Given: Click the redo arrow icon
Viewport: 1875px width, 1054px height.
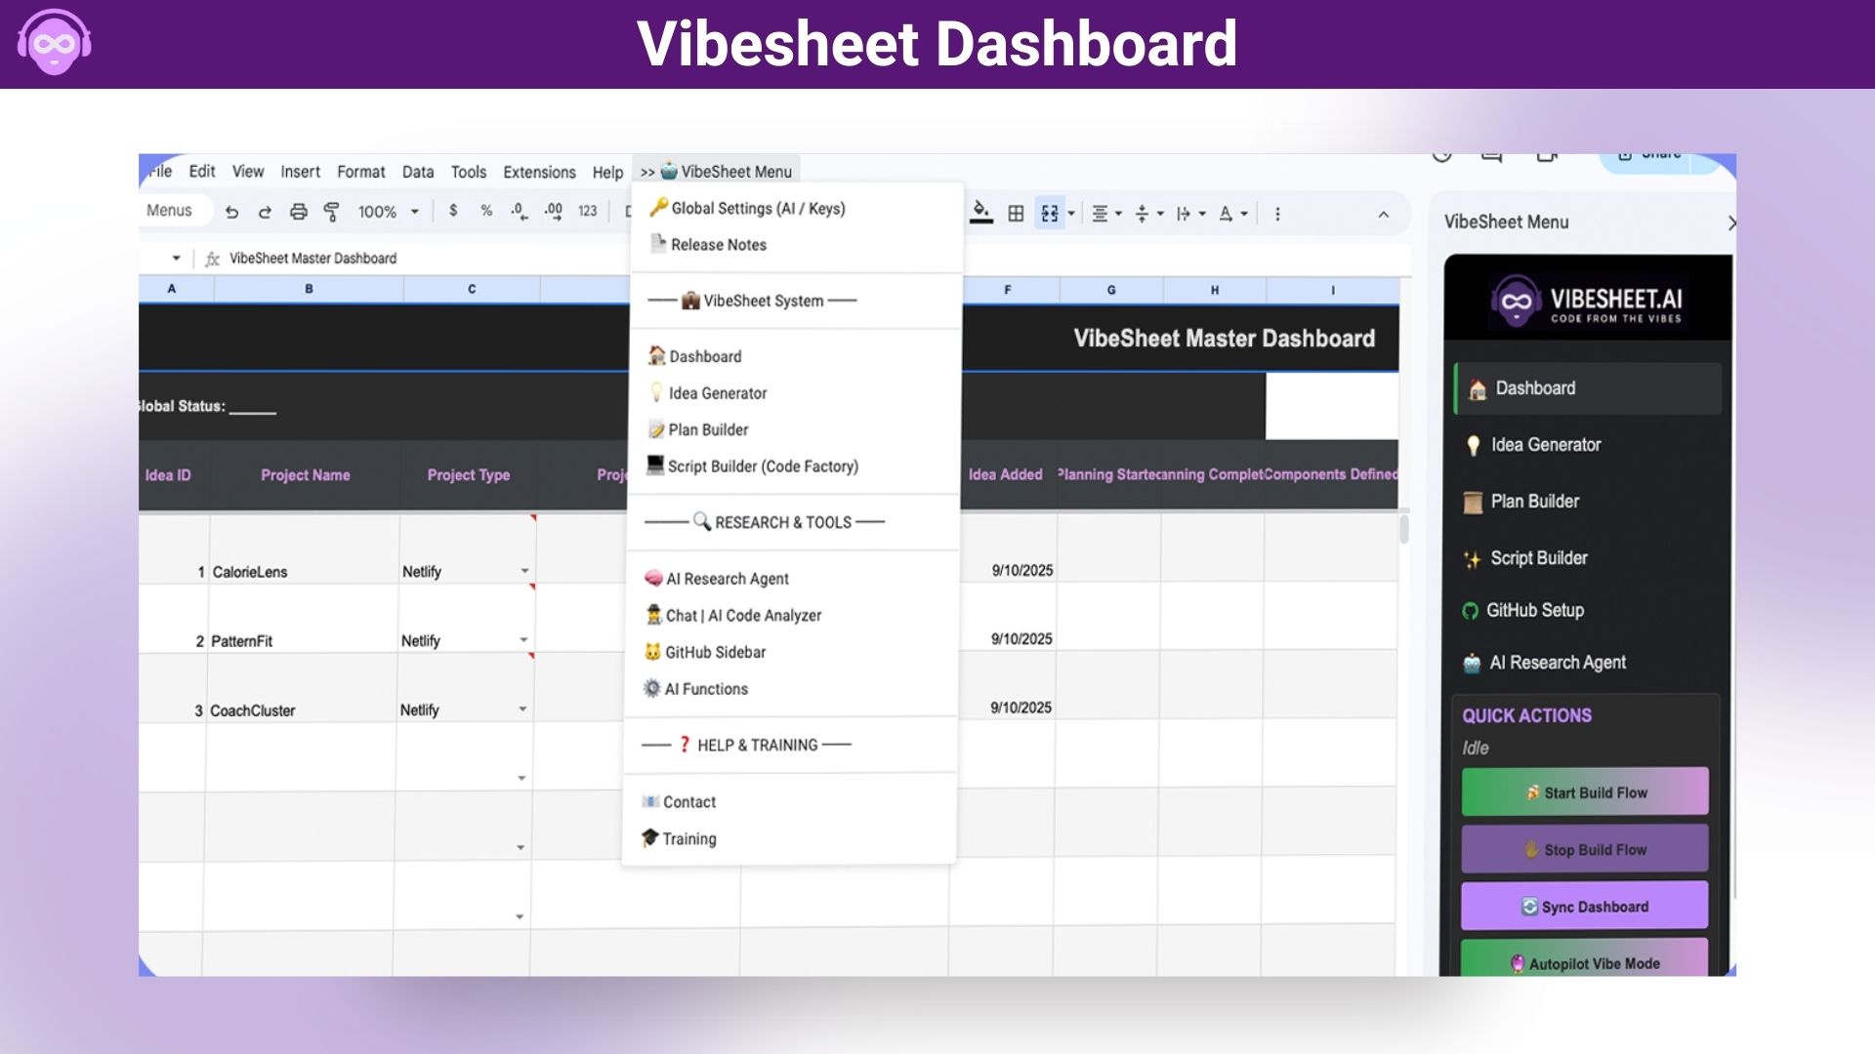Looking at the screenshot, I should coord(265,212).
